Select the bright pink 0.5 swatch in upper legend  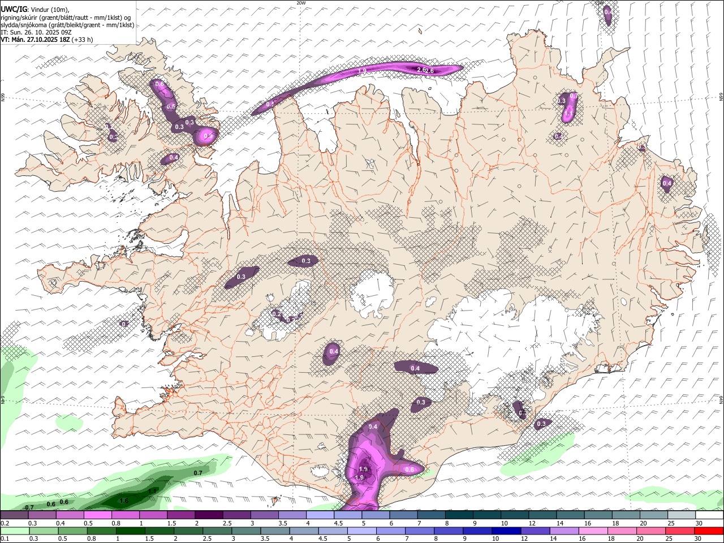[x=97, y=515]
